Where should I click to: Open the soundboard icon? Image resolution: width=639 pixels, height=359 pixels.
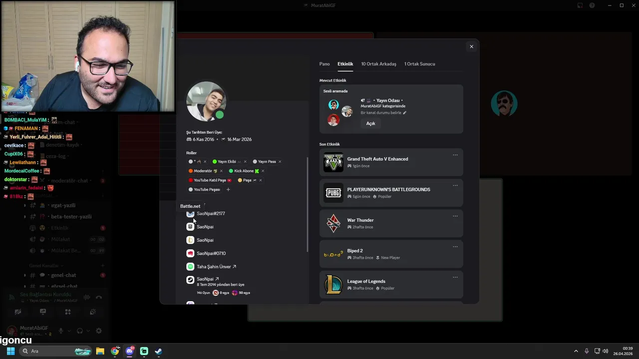pos(93,312)
